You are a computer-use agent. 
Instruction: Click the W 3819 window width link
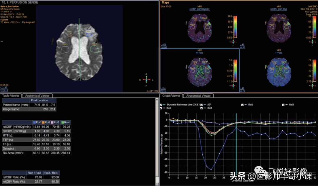click(x=4, y=90)
